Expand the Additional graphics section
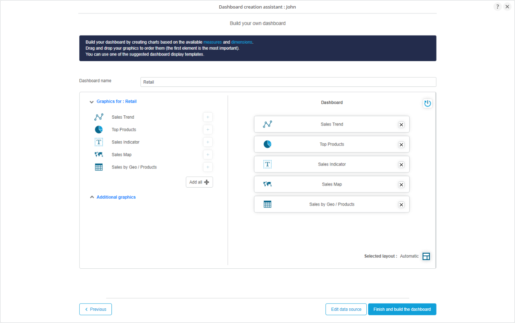Viewport: 515px width, 323px height. (x=91, y=197)
